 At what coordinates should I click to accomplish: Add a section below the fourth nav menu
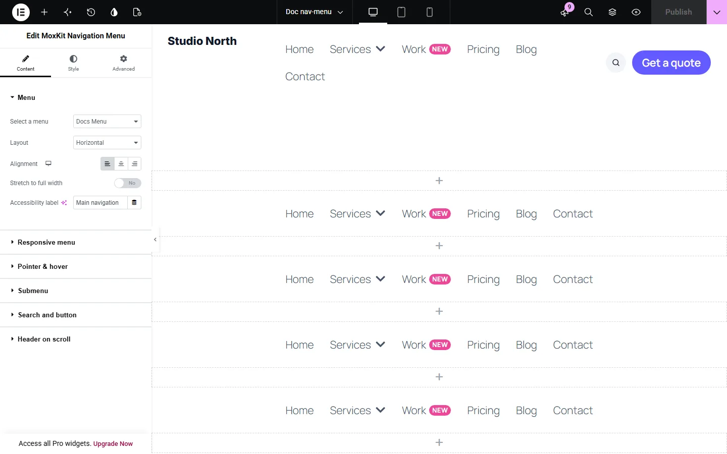(x=439, y=377)
